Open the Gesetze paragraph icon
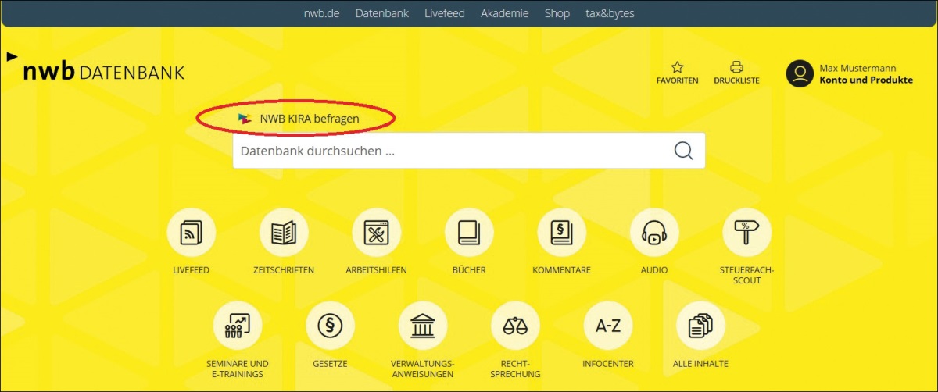Viewport: 938px width, 392px height. (x=330, y=326)
